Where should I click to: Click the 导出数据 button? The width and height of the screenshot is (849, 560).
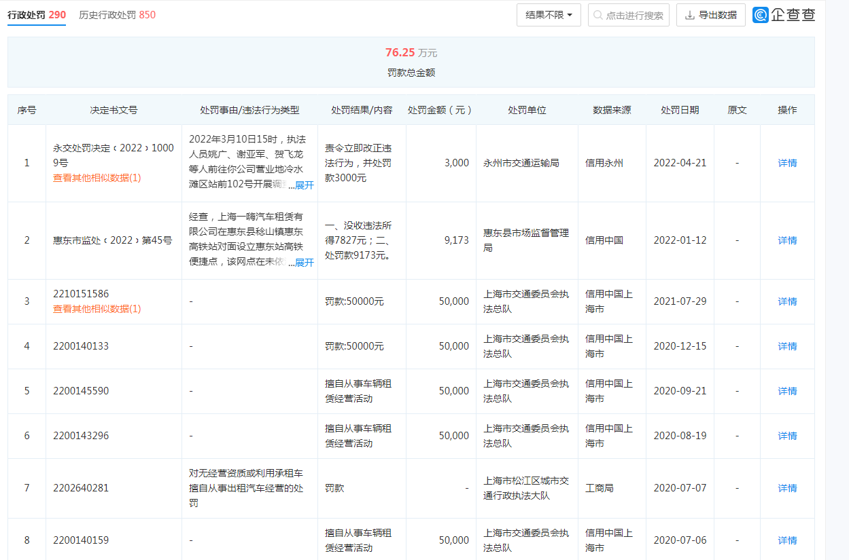pos(711,15)
